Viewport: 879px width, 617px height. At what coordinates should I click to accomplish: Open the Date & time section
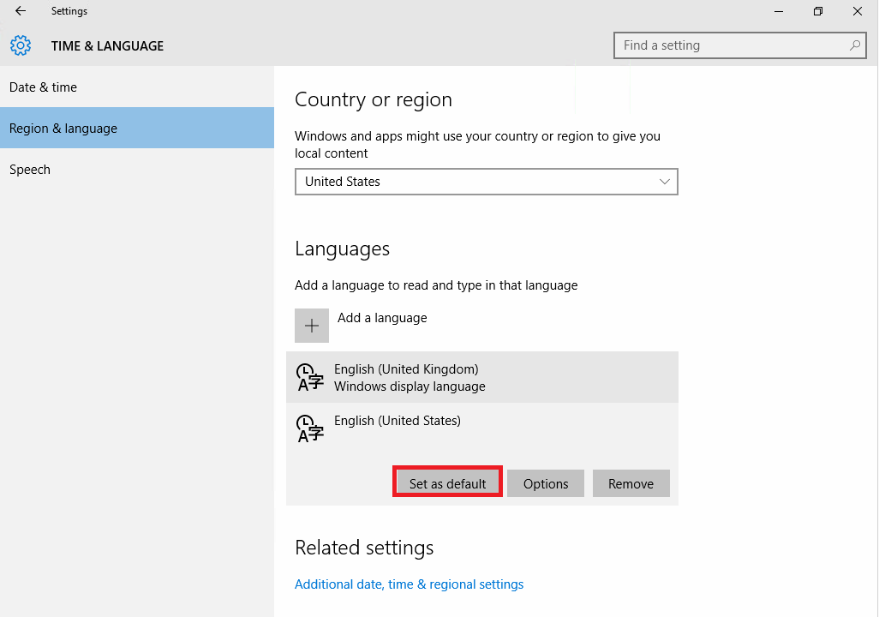pos(137,87)
